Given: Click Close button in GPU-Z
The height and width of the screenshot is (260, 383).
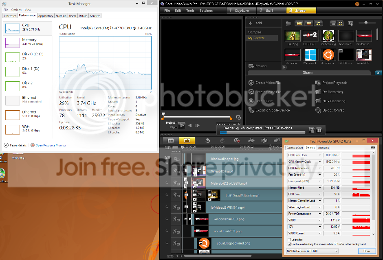Looking at the screenshot, I should tap(367, 251).
